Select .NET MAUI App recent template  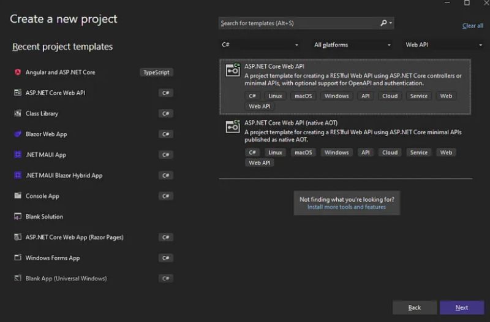point(93,155)
